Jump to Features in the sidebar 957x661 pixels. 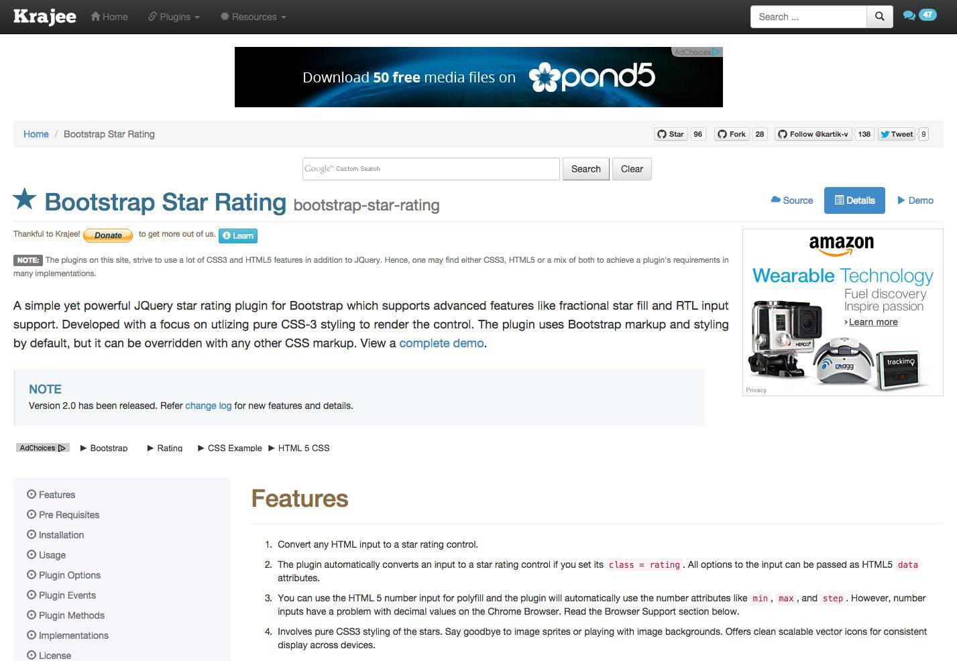[57, 495]
